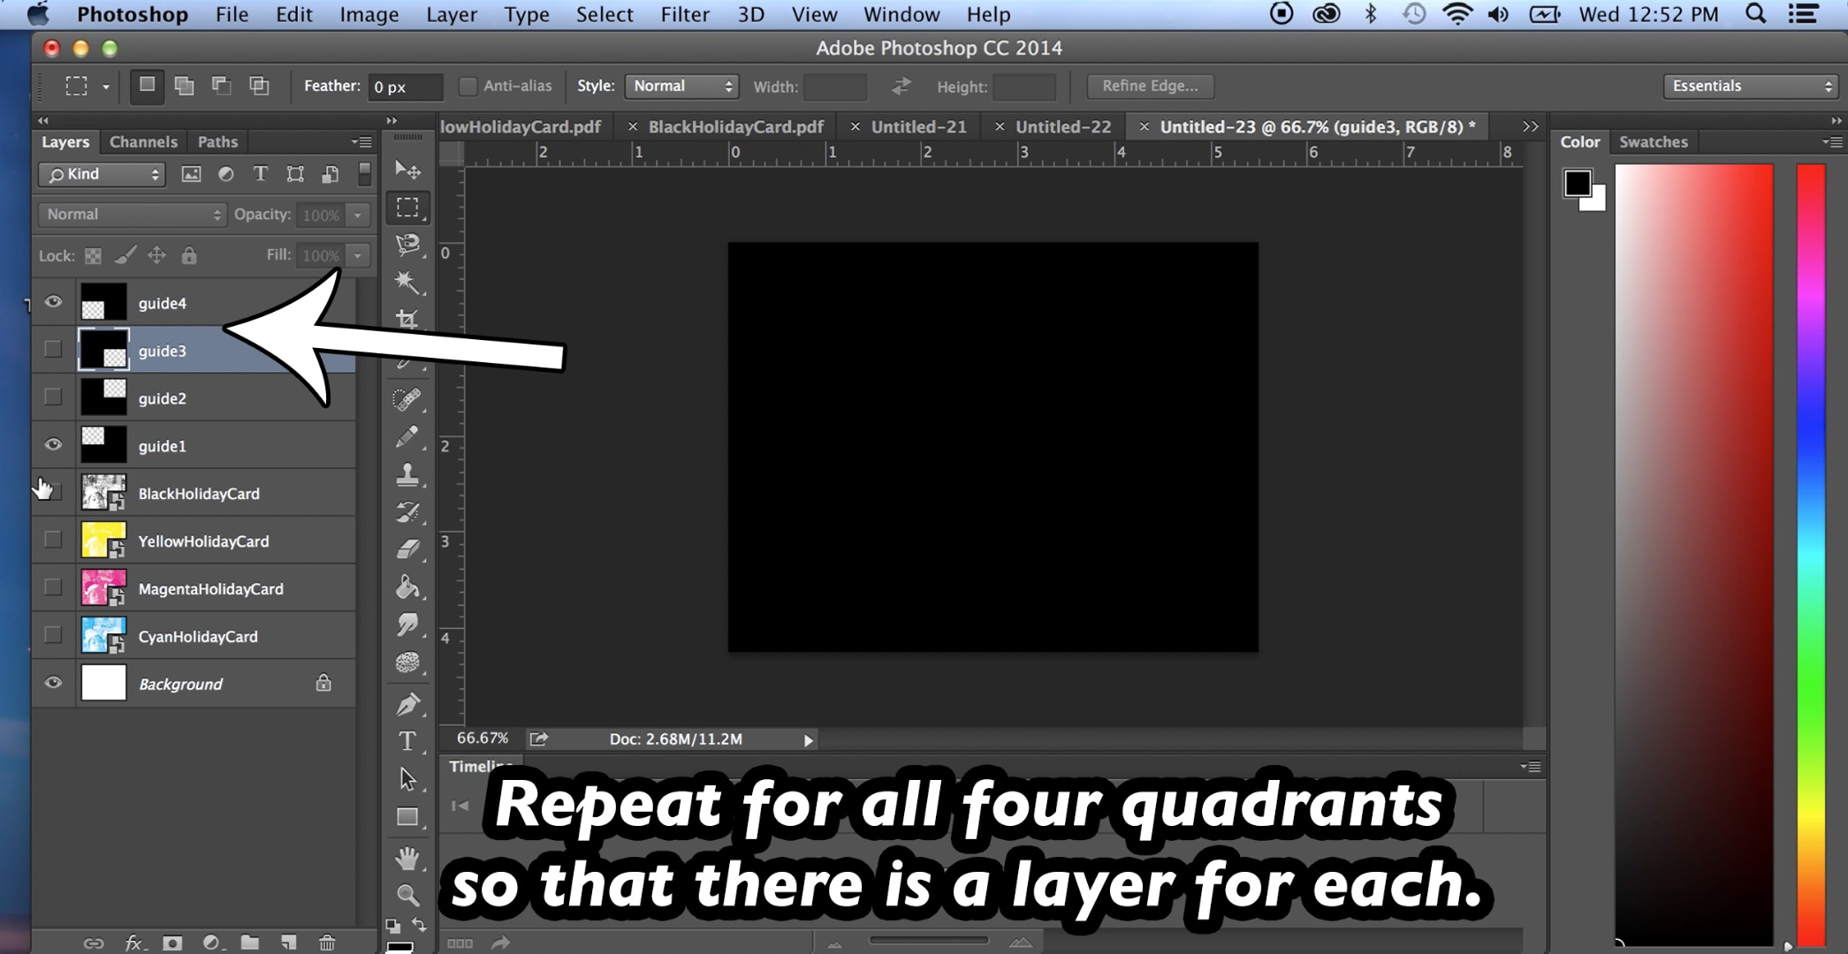Toggle visibility of guide3 layer
Viewport: 1848px width, 954px height.
[x=52, y=351]
